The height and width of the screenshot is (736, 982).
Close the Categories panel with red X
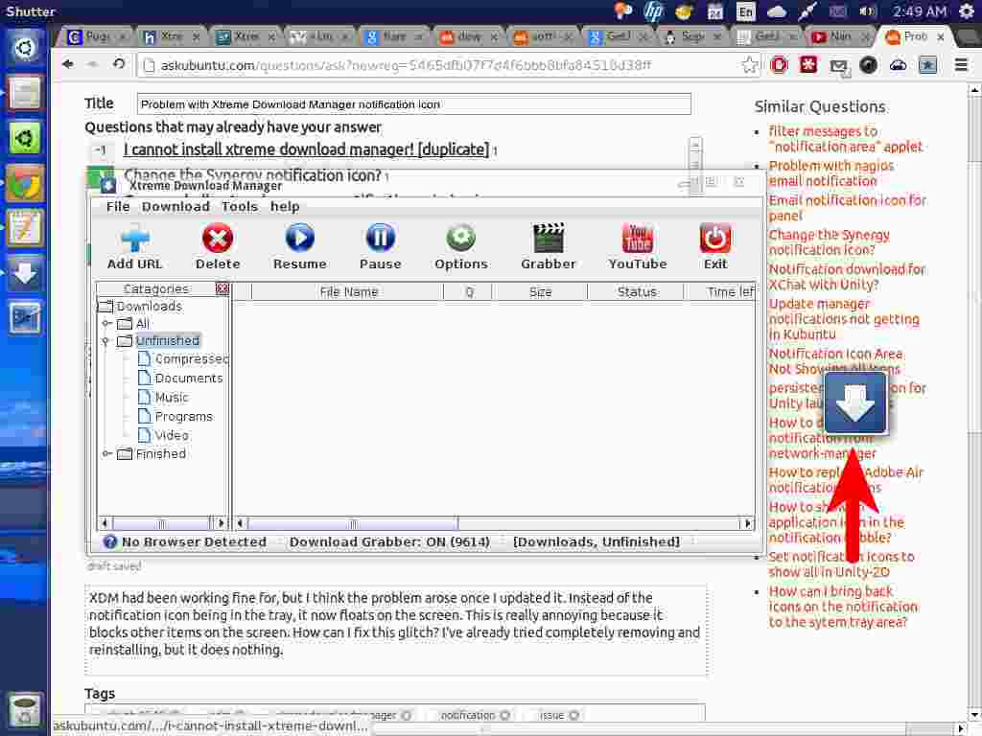click(x=222, y=288)
